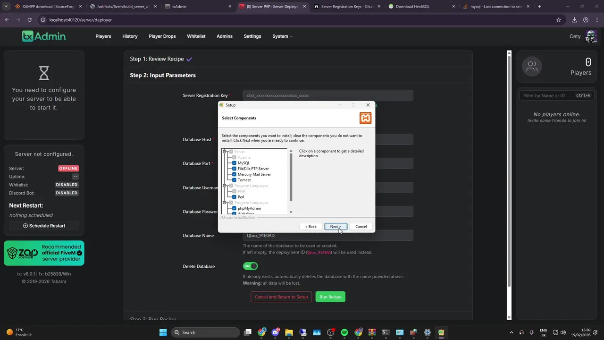Uncheck the MySQL component checkbox

click(234, 163)
